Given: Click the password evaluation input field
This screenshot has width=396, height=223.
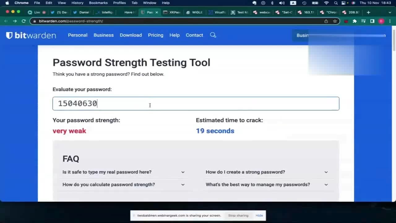Looking at the screenshot, I should (196, 103).
